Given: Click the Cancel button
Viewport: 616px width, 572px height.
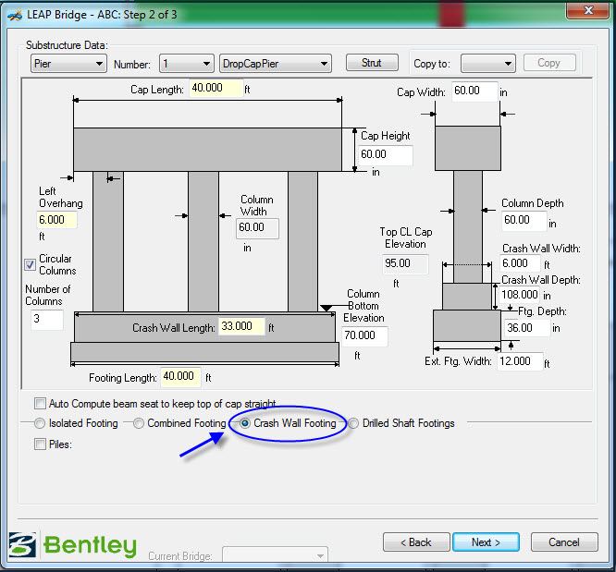Looking at the screenshot, I should point(564,542).
